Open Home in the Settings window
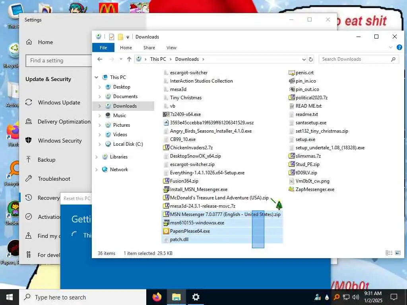The image size is (407, 305). pos(45,42)
